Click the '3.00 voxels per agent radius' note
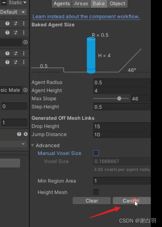 122,170
